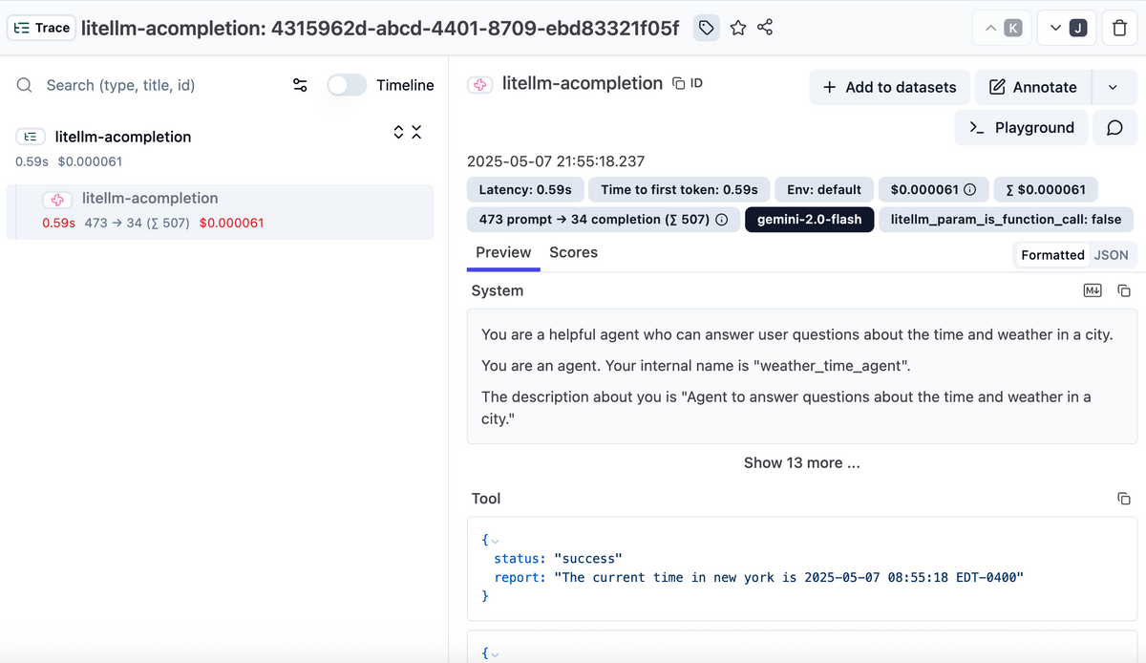Viewport: 1146px width, 663px height.
Task: Enable the Timeline toggle switch
Action: (346, 85)
